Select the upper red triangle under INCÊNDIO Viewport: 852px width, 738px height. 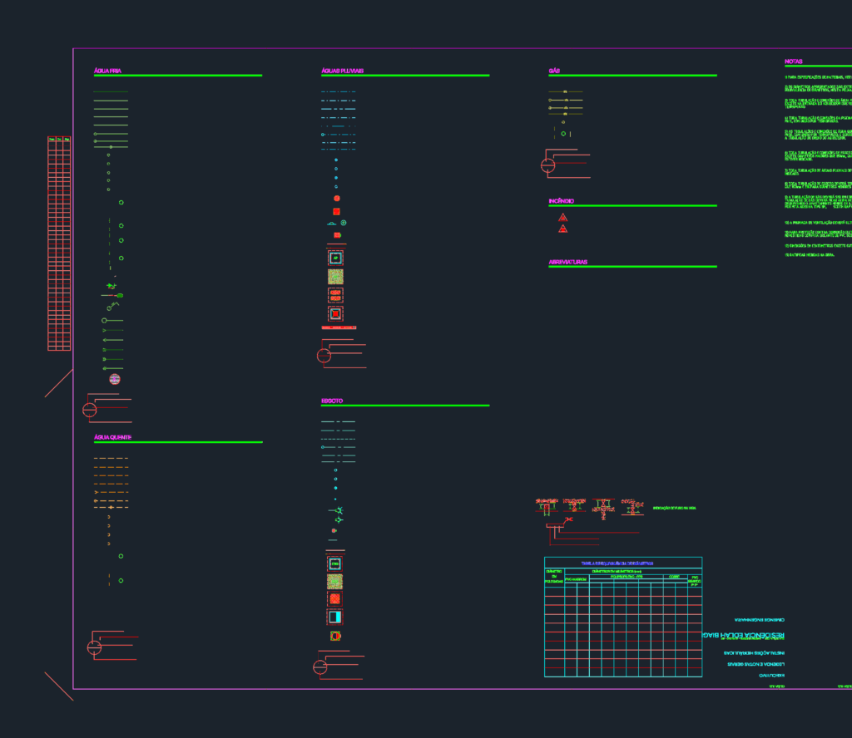click(563, 218)
